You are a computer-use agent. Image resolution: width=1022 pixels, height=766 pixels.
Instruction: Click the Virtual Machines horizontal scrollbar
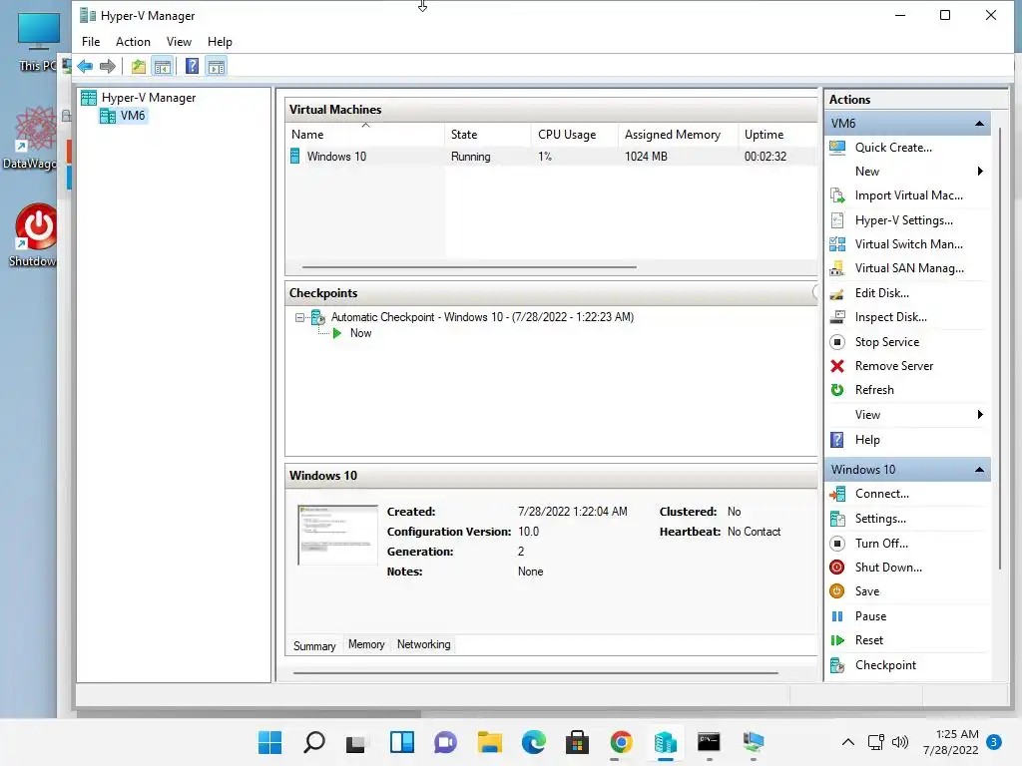click(469, 266)
